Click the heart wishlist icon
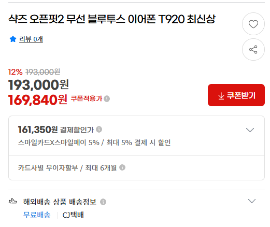The height and width of the screenshot is (227, 270). pos(253,24)
